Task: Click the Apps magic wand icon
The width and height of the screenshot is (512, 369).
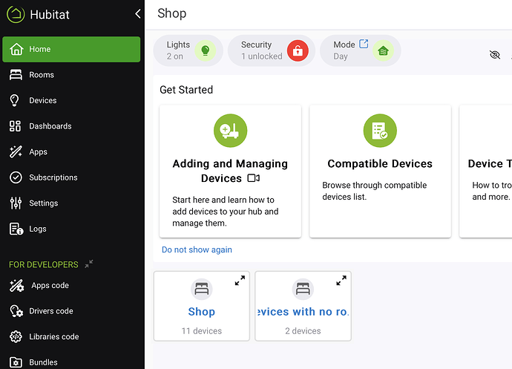Action: [x=16, y=151]
